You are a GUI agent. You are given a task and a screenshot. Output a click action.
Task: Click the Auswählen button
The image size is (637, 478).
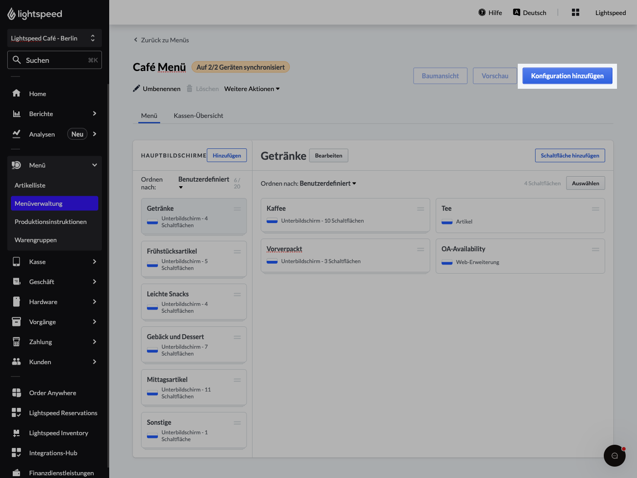[x=586, y=183]
